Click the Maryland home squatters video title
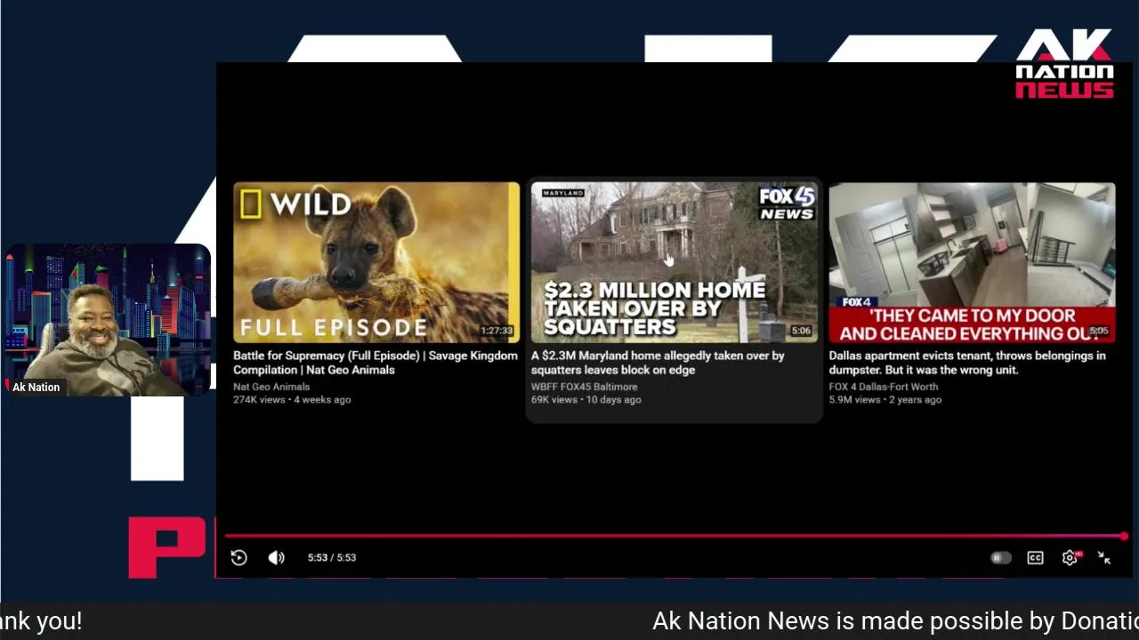 [x=658, y=363]
